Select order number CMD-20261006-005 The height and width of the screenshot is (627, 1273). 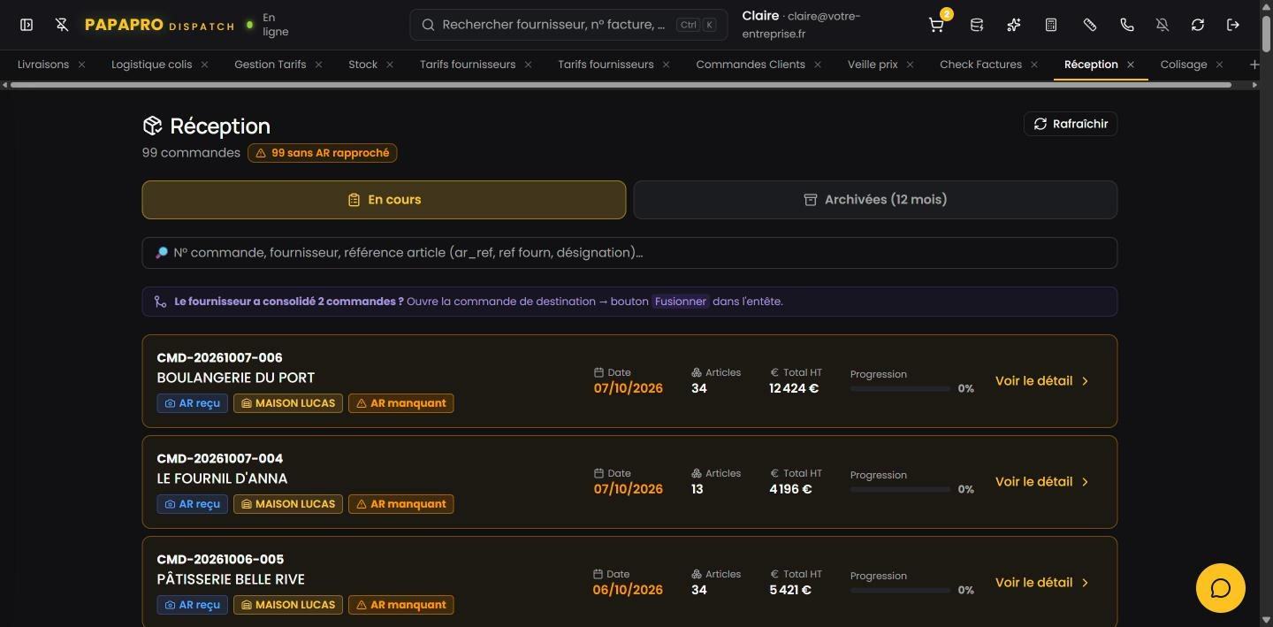220,560
